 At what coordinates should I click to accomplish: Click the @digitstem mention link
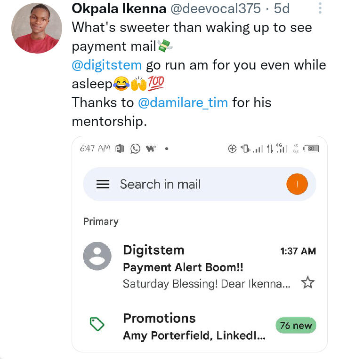click(107, 65)
